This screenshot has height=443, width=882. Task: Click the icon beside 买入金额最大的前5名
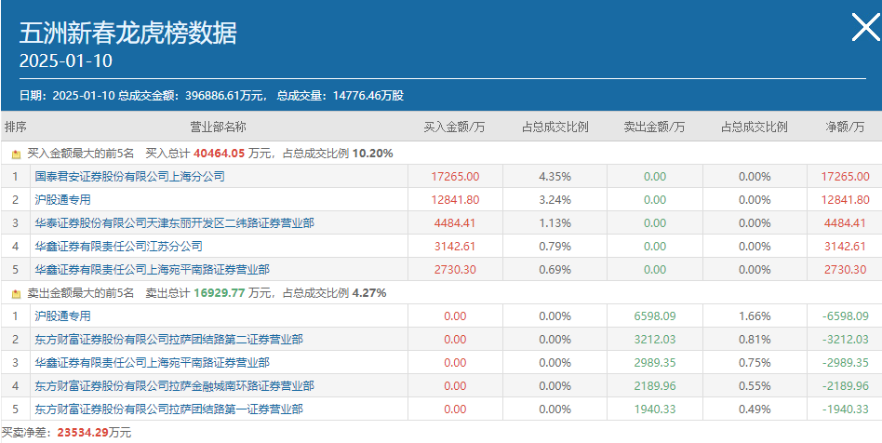17,154
